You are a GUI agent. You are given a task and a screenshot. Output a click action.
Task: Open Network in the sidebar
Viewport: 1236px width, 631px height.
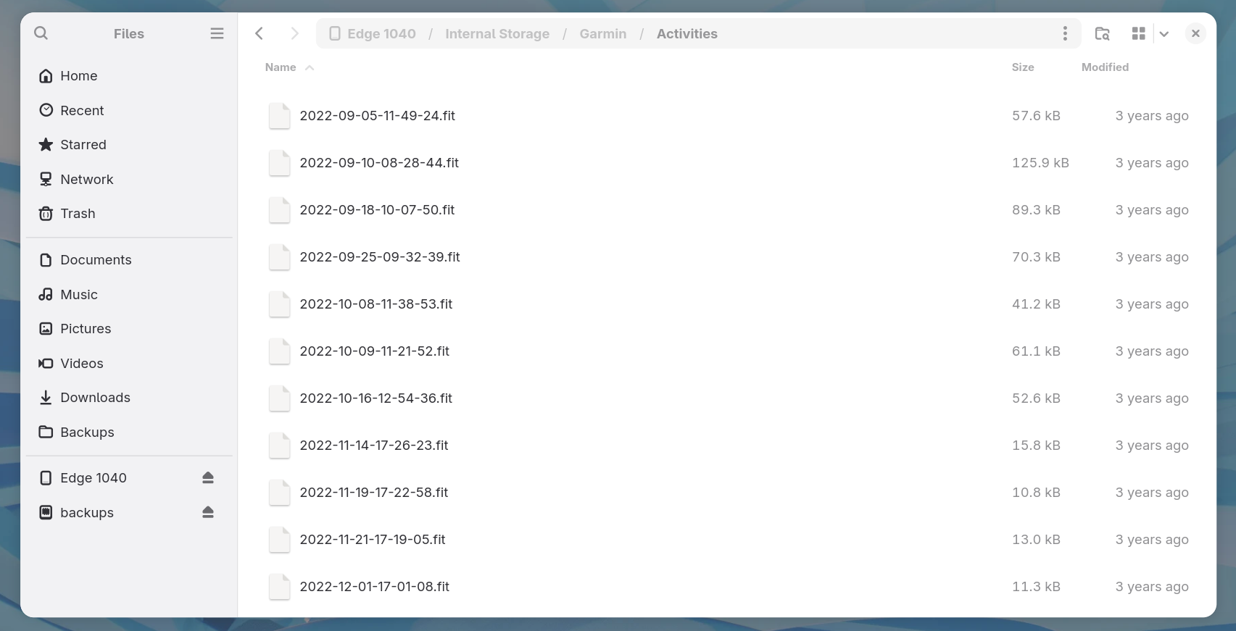[x=129, y=179]
